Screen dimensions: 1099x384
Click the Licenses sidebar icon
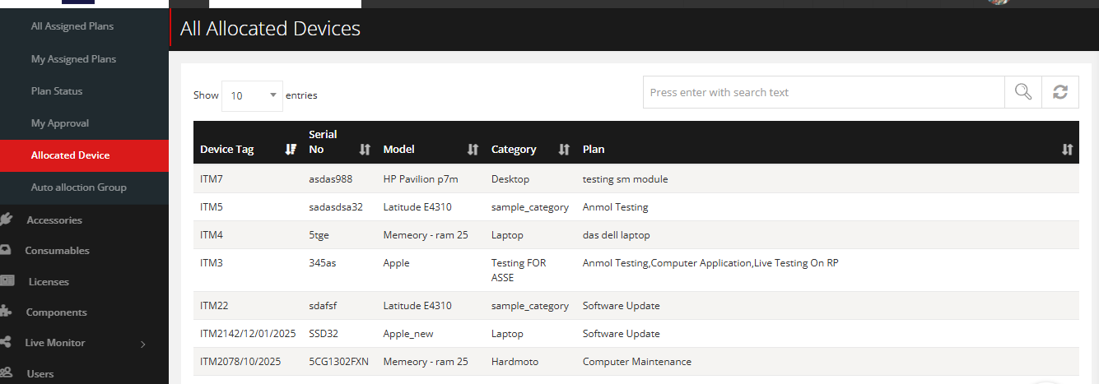(7, 281)
